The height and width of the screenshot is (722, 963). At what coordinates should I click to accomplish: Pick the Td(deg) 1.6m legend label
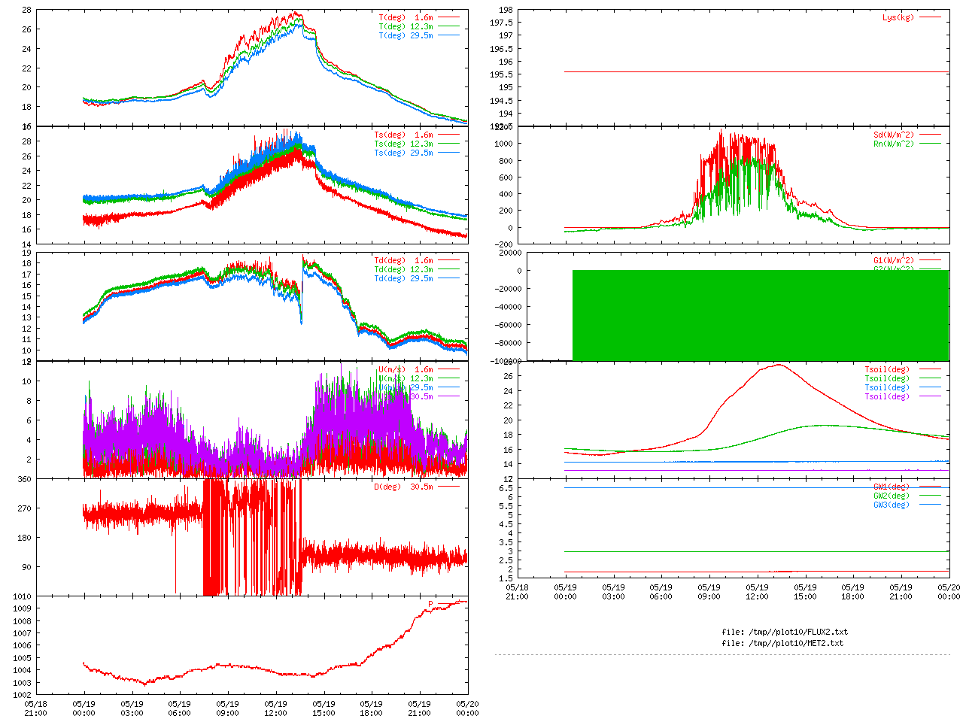click(x=404, y=260)
